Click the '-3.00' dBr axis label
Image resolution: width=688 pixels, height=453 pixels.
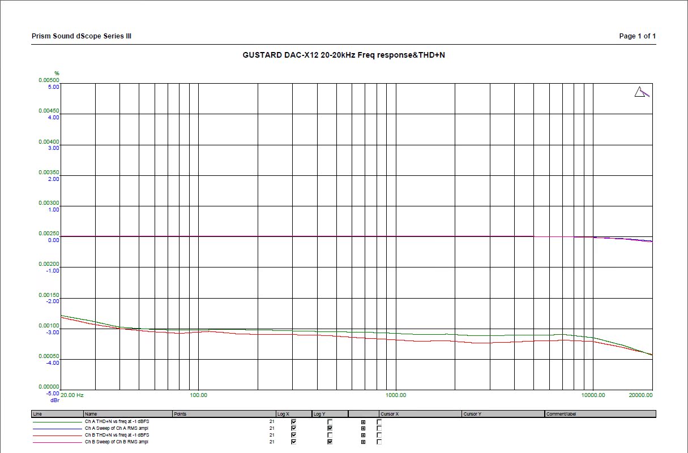[53, 332]
